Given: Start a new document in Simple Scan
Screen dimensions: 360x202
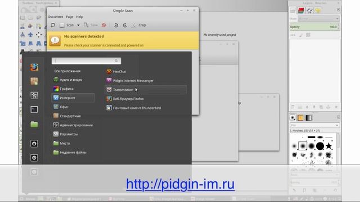Looking at the screenshot, I should 53,25.
